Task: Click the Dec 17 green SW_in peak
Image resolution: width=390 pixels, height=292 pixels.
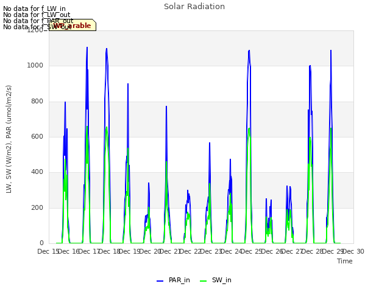Action: tap(107, 127)
